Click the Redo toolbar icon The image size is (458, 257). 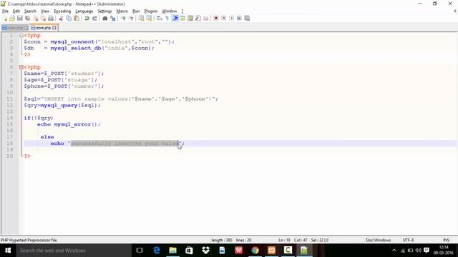[94, 19]
